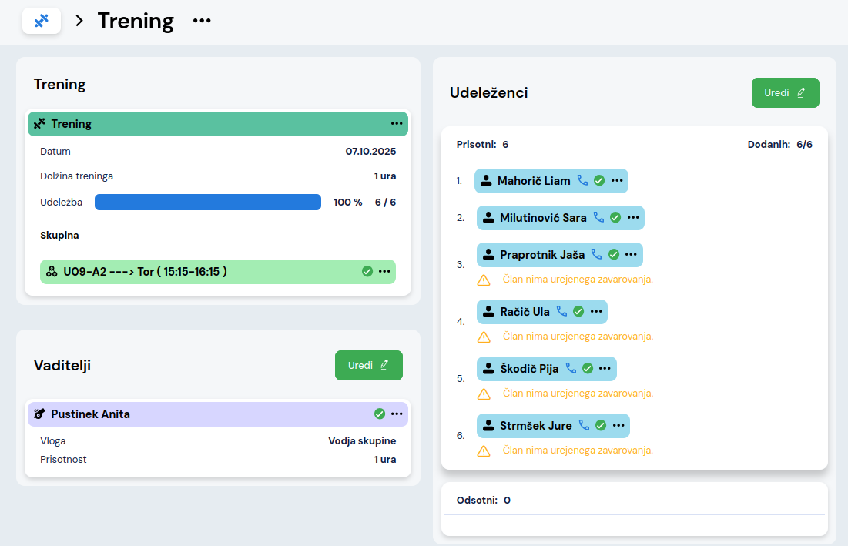Open three-dot menu on U09-A2 group row
The image size is (848, 546).
pyautogui.click(x=384, y=272)
